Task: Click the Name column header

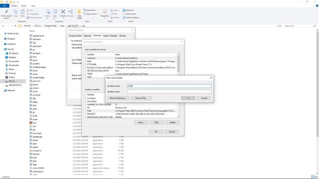Action: point(32,31)
